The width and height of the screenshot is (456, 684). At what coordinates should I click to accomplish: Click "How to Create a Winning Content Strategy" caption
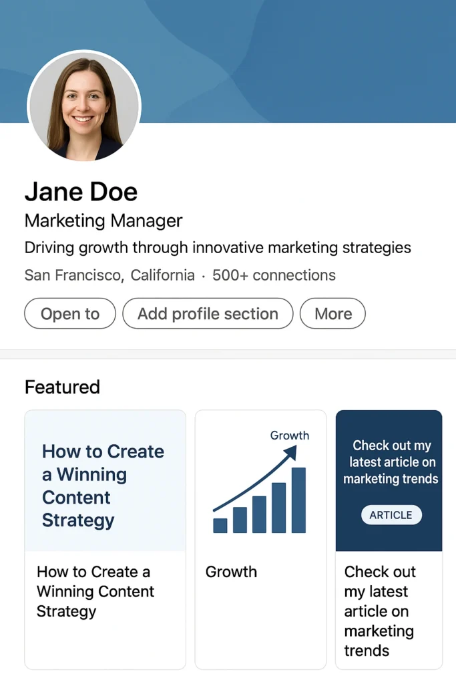(95, 591)
